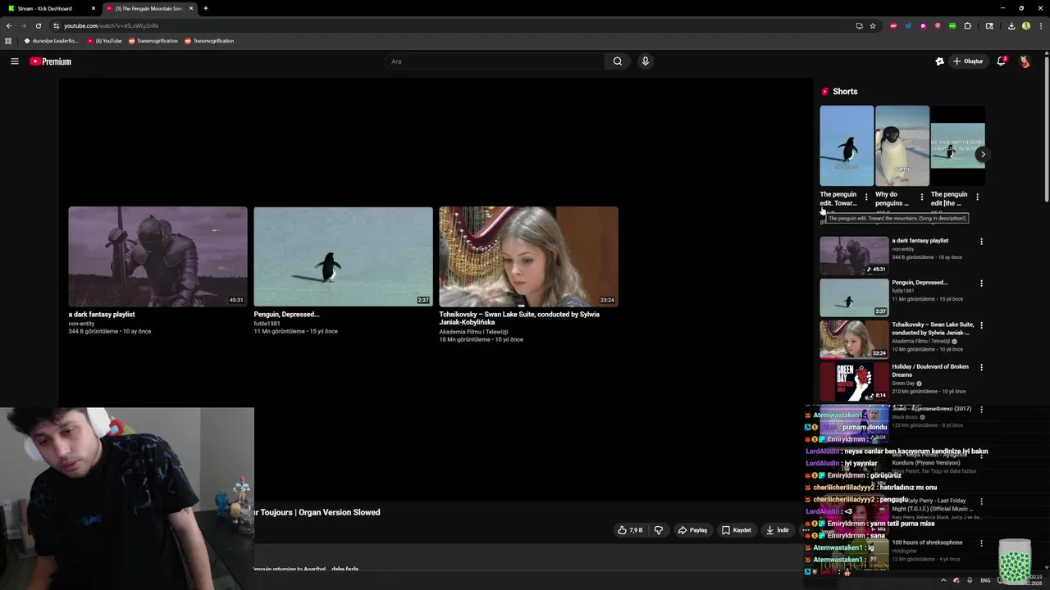
Task: Show next Shorts with the arrow
Action: pos(983,154)
